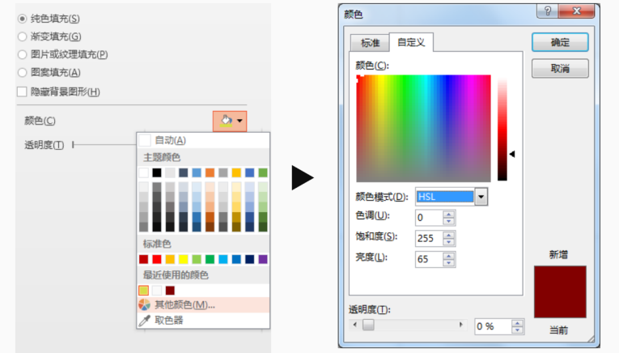Open 其他颜色(M)... from the color menu
619x353 pixels.
point(203,305)
